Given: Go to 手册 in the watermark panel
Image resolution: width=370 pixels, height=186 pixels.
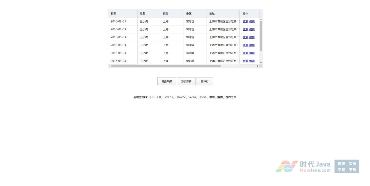Looking at the screenshot, I should [341, 170].
